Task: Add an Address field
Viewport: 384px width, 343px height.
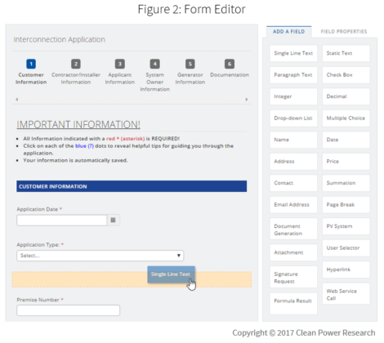Action: tap(293, 162)
